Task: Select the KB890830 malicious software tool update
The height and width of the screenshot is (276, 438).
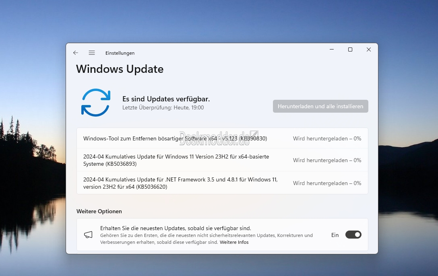Action: [222, 138]
